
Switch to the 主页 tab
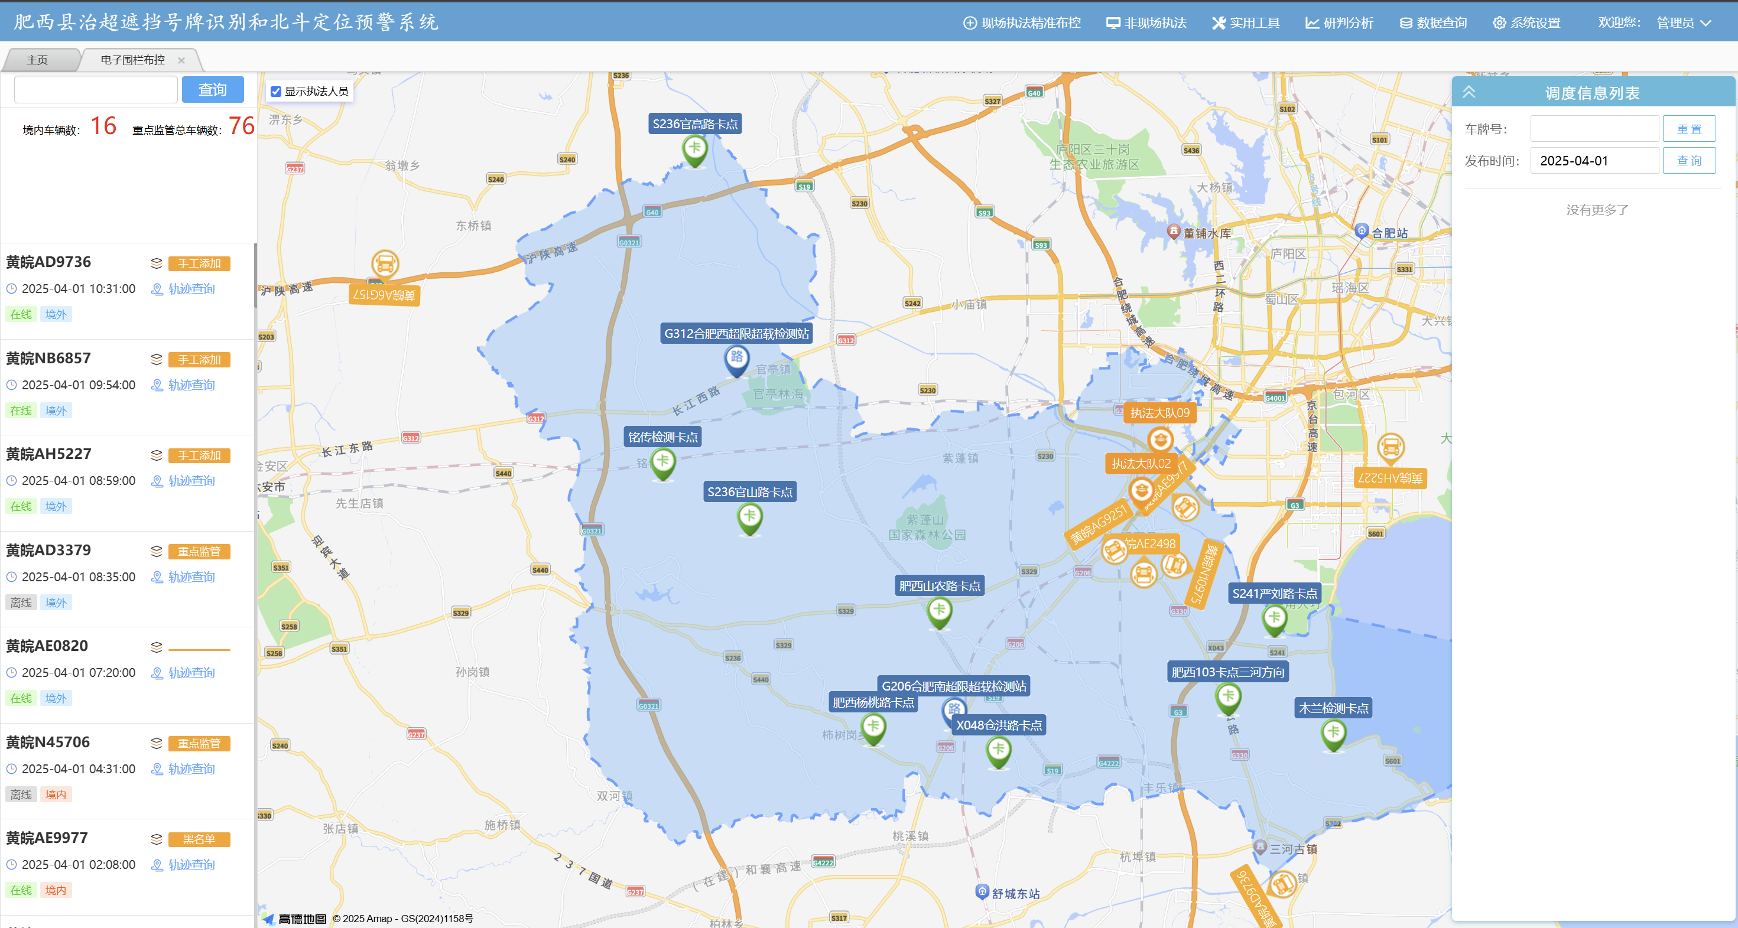click(38, 60)
